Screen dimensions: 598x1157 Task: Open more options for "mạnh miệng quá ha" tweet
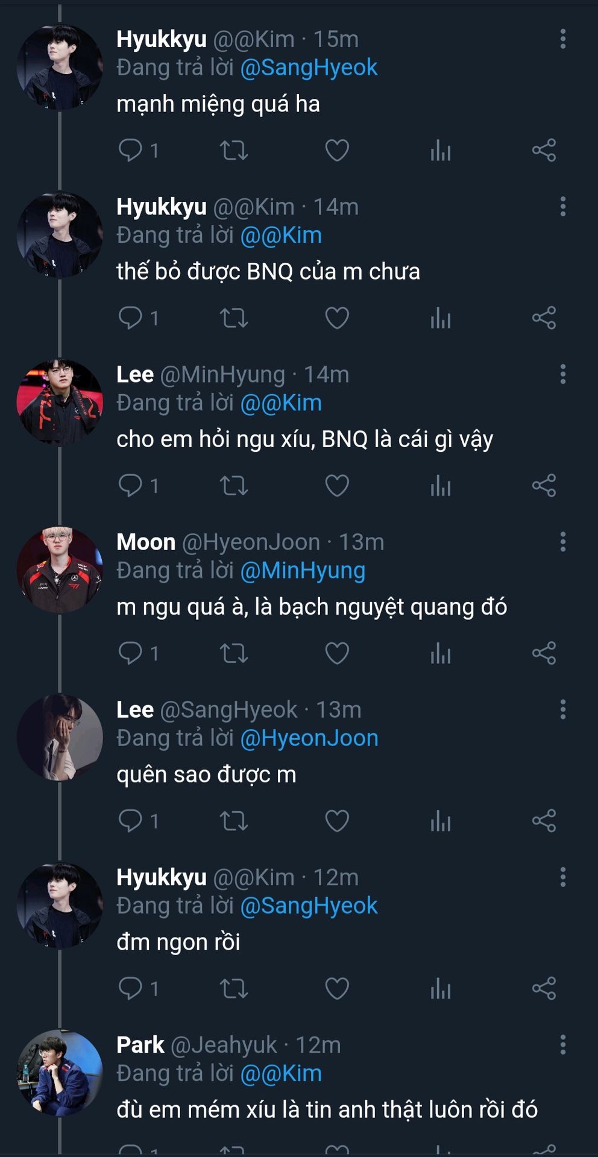click(x=563, y=39)
